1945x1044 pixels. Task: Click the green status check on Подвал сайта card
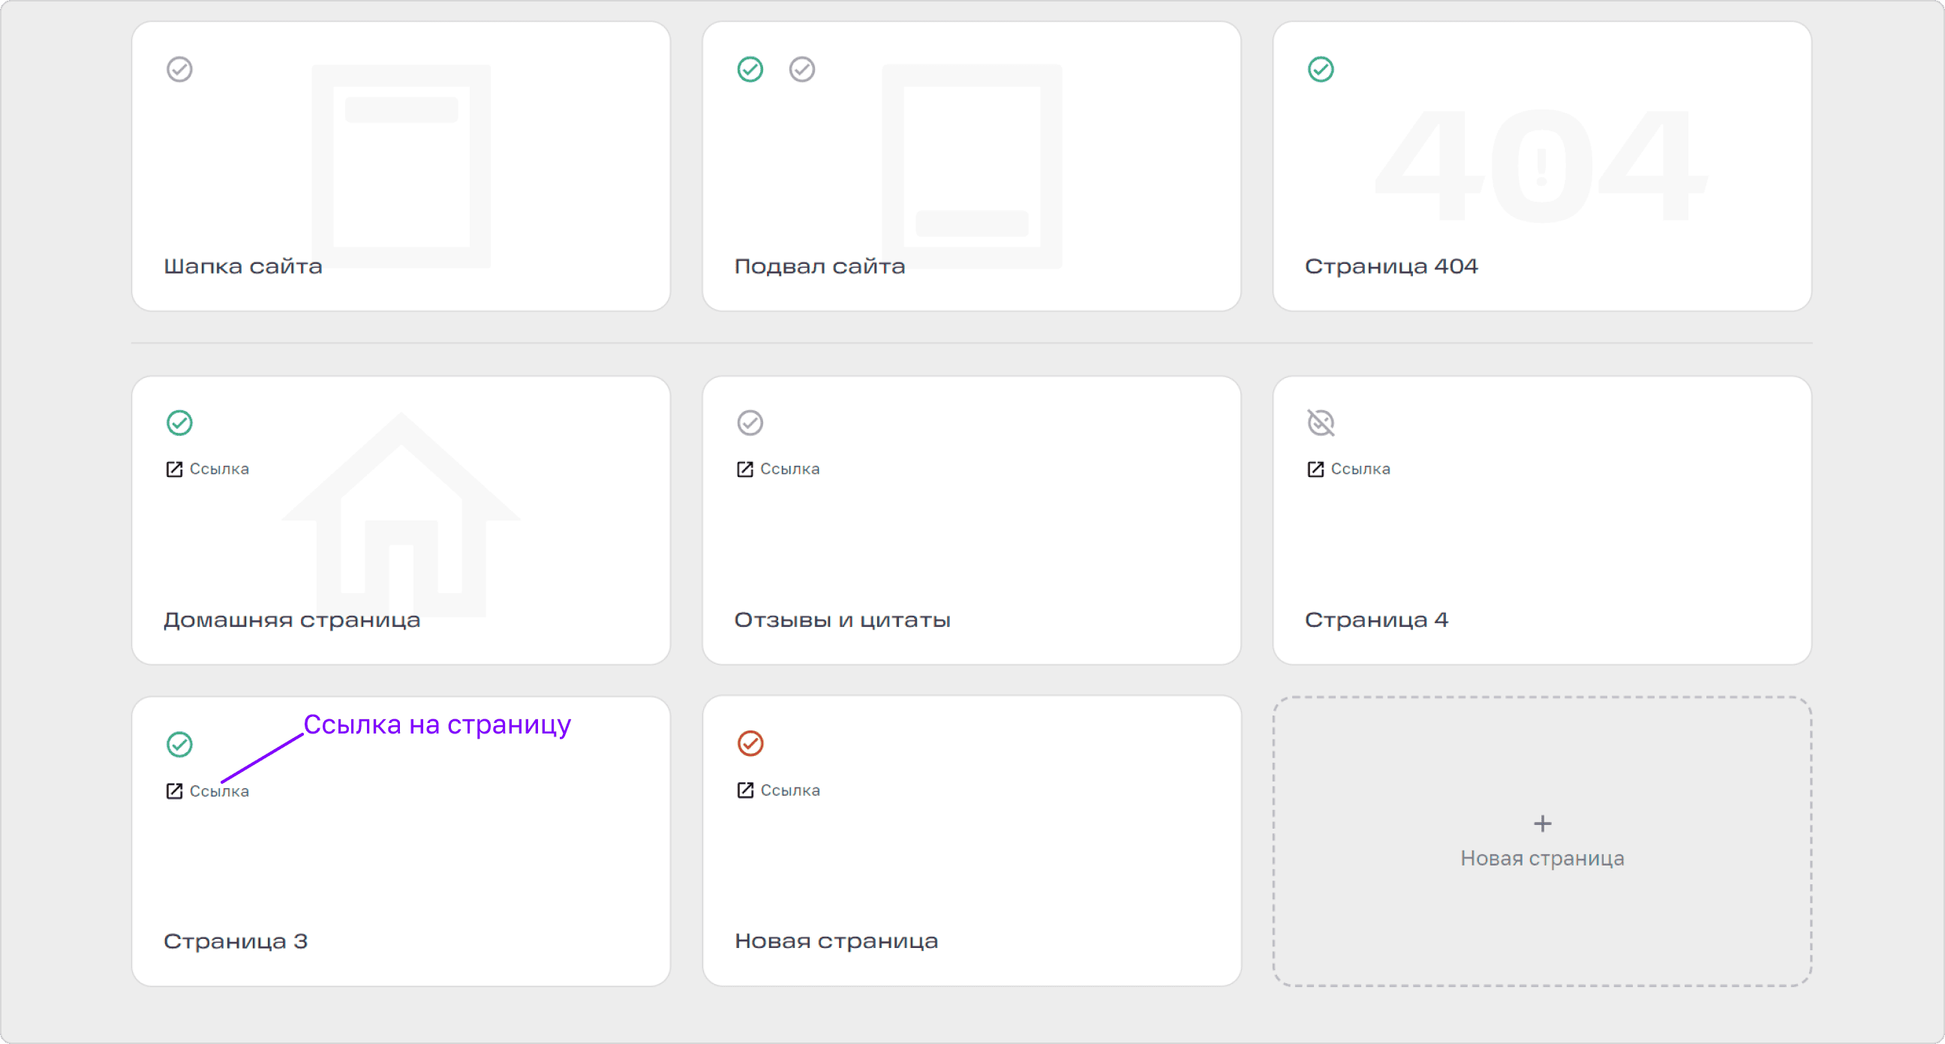750,70
